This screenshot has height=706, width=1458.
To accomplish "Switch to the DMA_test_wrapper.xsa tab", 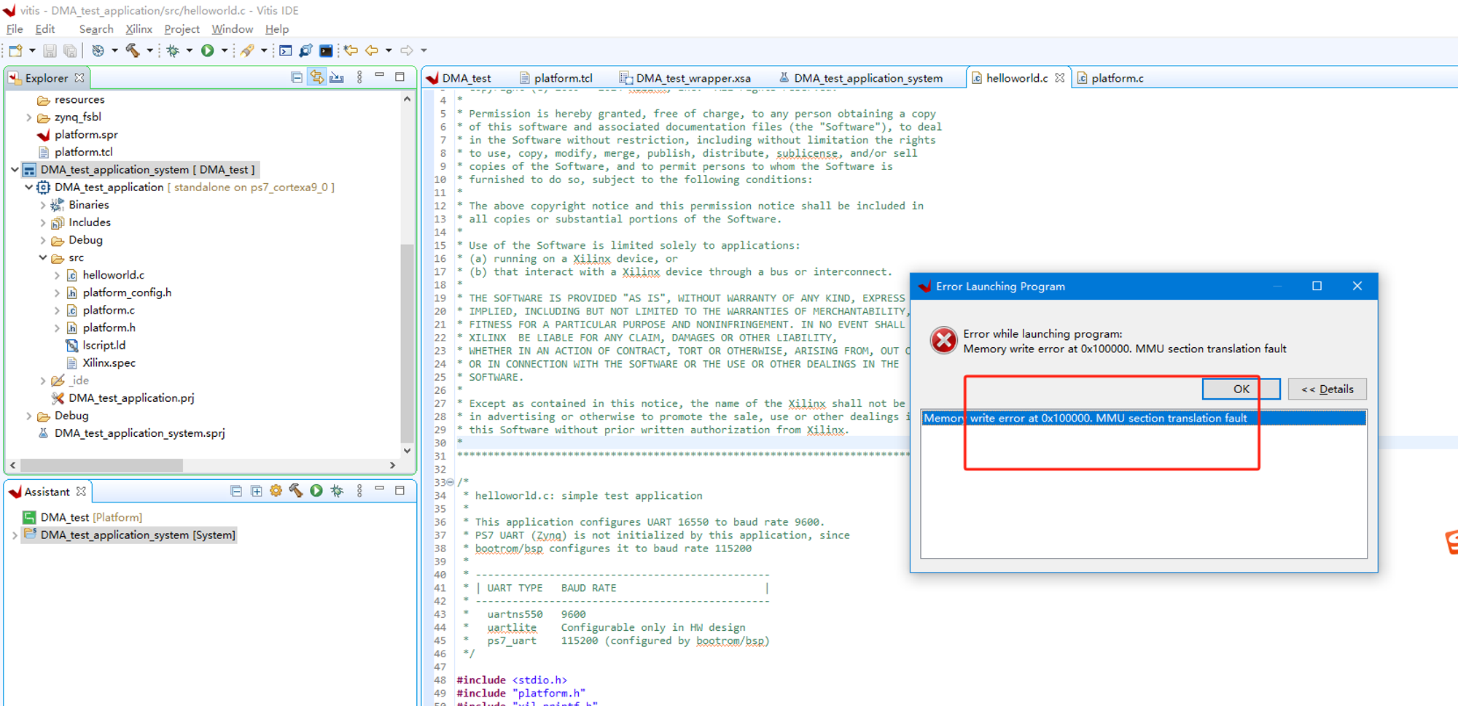I will [x=685, y=78].
